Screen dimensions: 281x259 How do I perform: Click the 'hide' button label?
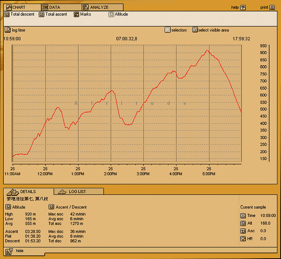(x=20, y=251)
